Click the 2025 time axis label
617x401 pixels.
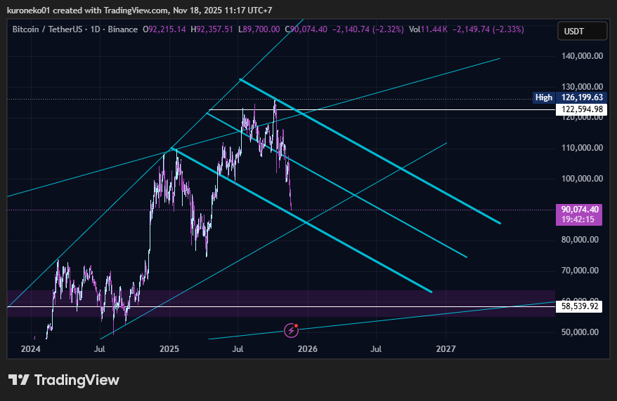tap(169, 349)
